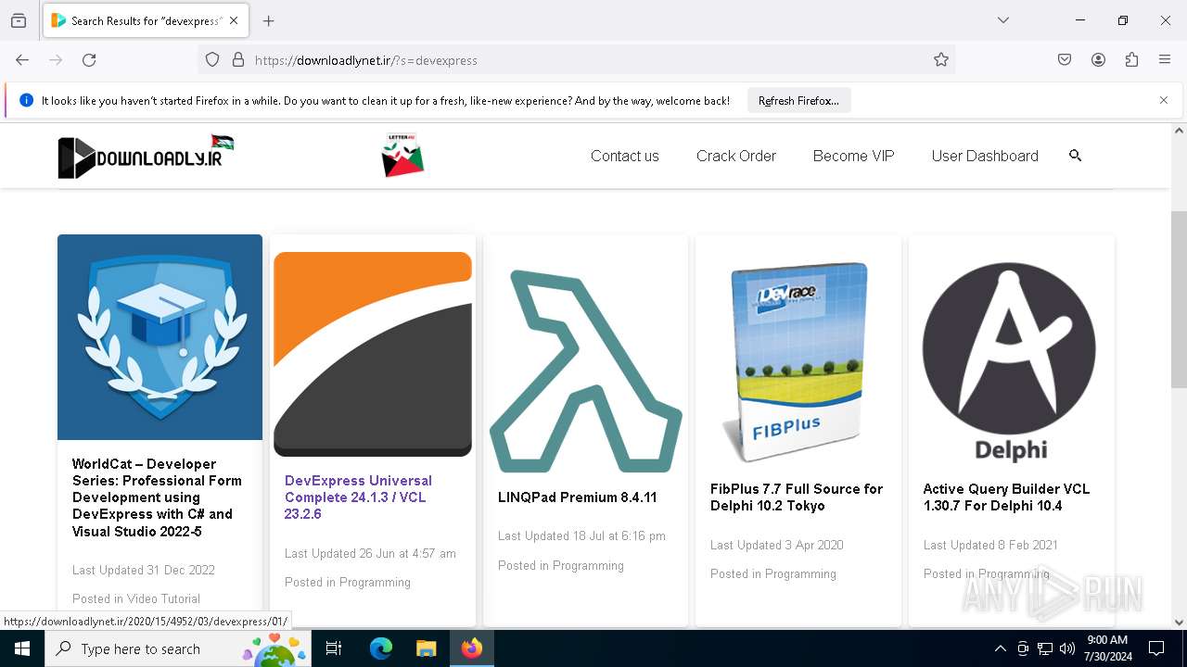Select the Search Results for devexpress tab
Image resolution: width=1187 pixels, height=667 pixels.
145,20
